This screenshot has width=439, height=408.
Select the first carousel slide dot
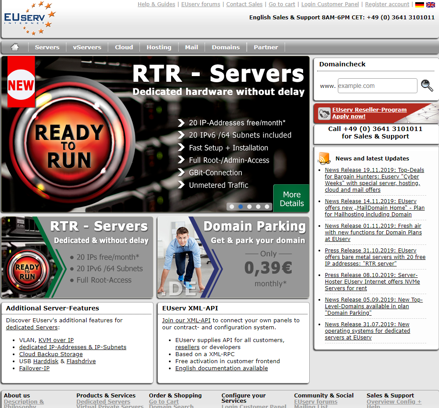231,206
